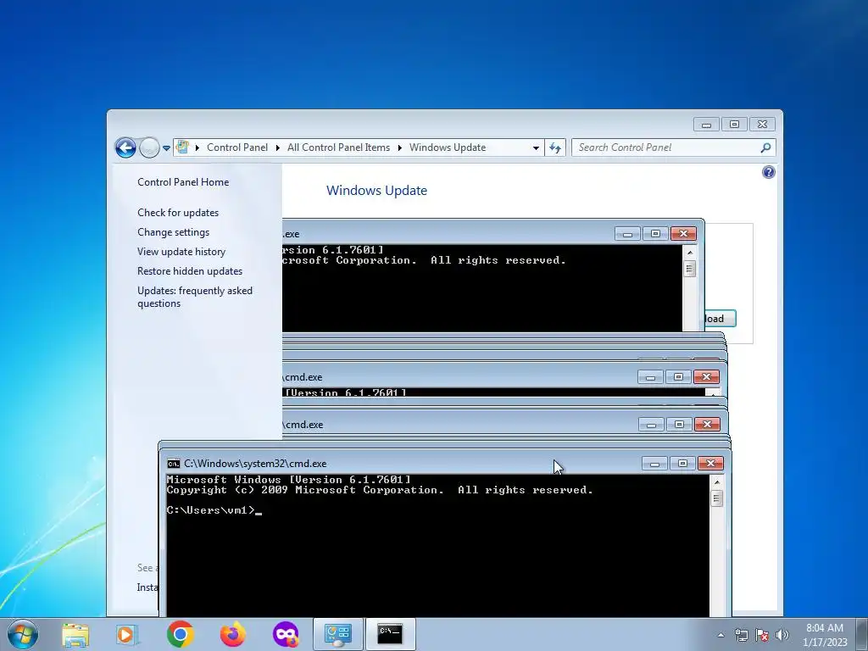This screenshot has height=651, width=868.
Task: Expand the arrow before Control Panel breadcrumb
Action: click(x=197, y=147)
